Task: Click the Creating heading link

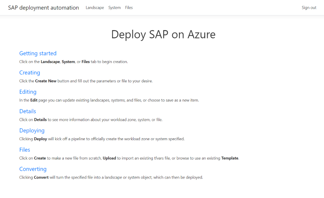Action: point(30,73)
